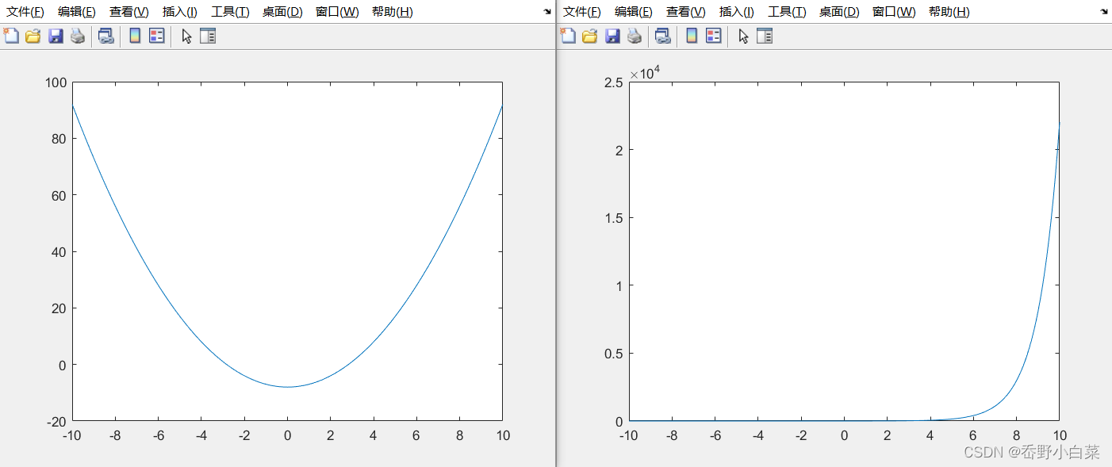Image resolution: width=1112 pixels, height=467 pixels.
Task: Select Edit Plot arrow in left figure window
Action: [x=186, y=36]
